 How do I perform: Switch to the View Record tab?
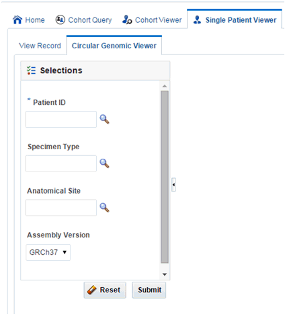(x=40, y=46)
